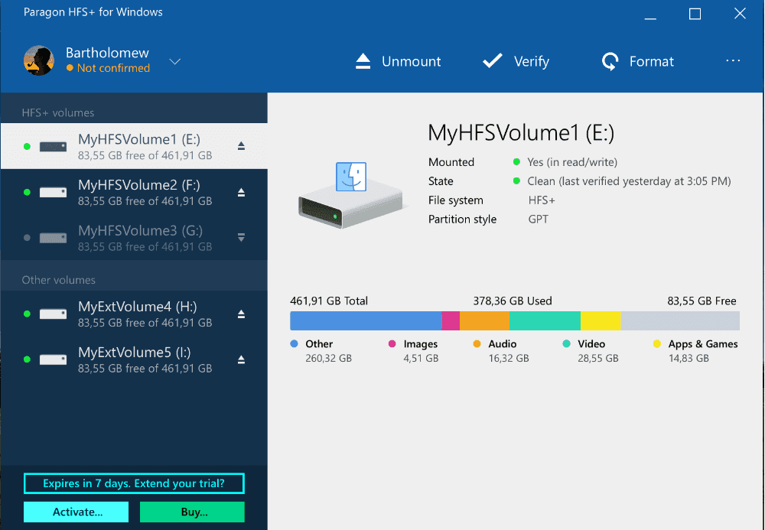Click the blue dot beside the Other legend

[295, 344]
